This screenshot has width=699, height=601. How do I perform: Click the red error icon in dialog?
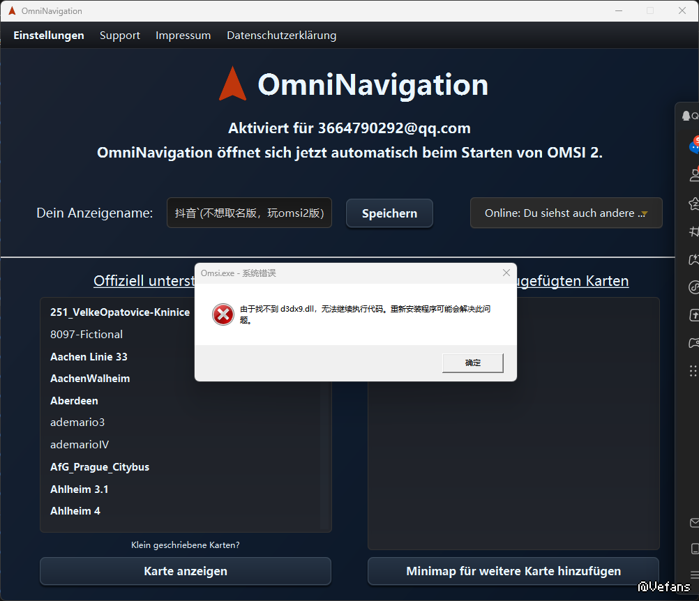click(x=223, y=314)
